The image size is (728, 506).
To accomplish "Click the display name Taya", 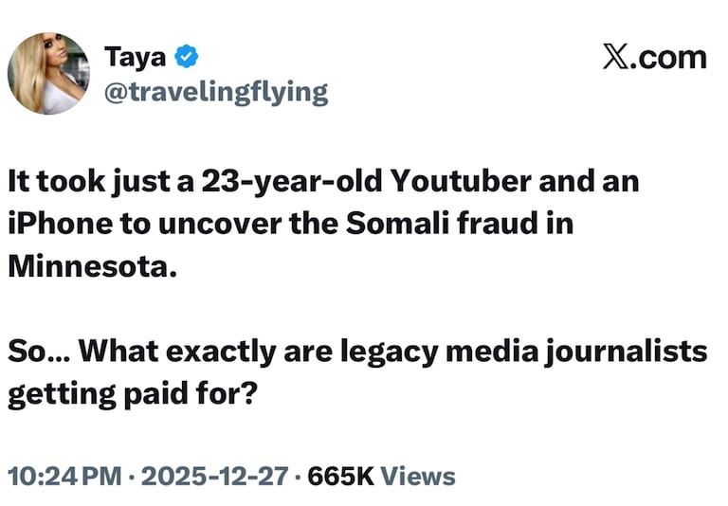I will pyautogui.click(x=135, y=57).
